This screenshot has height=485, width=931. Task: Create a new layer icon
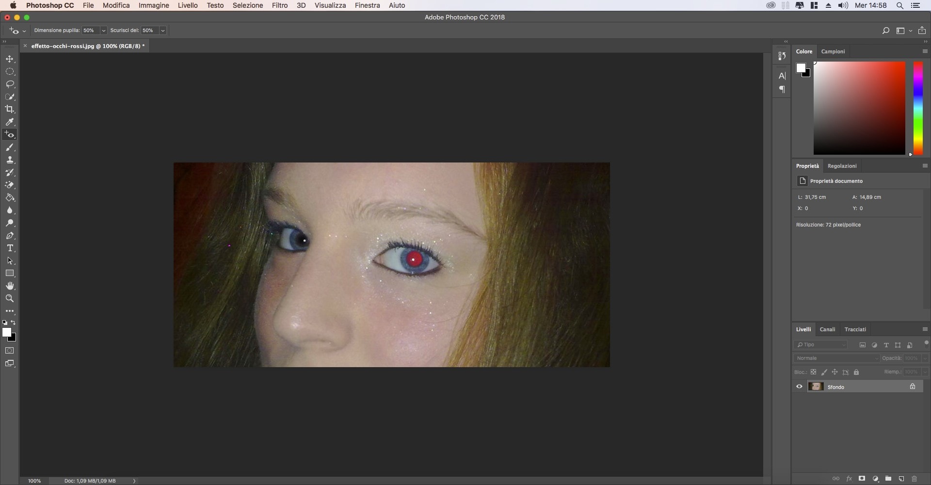pos(901,479)
